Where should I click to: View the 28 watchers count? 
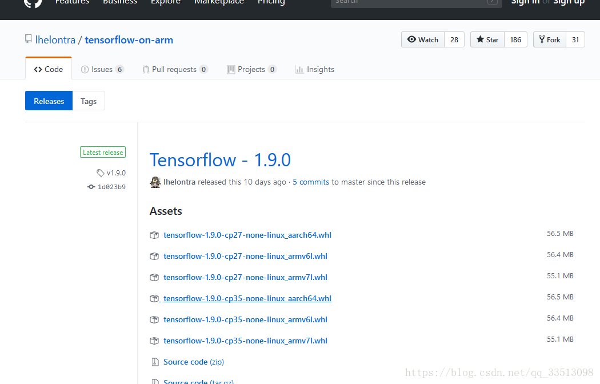point(454,39)
